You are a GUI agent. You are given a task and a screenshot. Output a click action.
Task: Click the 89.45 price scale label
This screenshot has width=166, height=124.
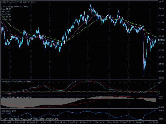click(161, 36)
